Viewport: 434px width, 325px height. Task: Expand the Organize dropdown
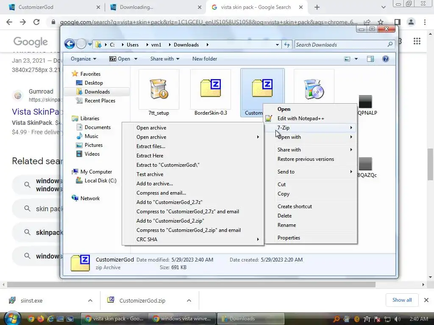(83, 58)
